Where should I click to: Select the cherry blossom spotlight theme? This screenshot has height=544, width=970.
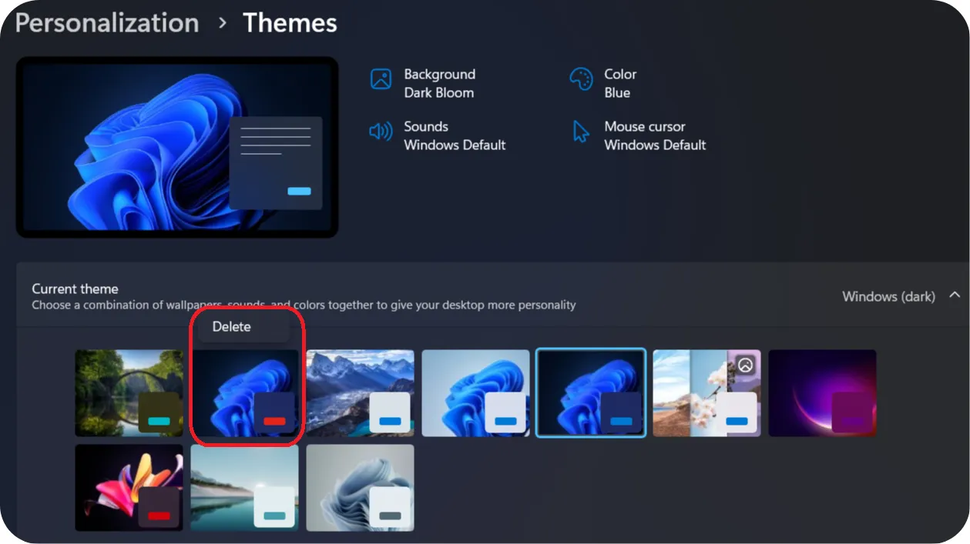click(x=707, y=393)
